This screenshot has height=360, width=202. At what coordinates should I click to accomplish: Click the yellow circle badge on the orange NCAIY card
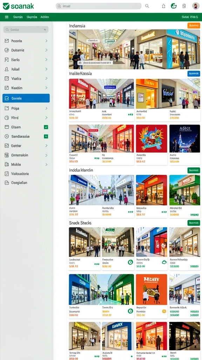point(164,311)
